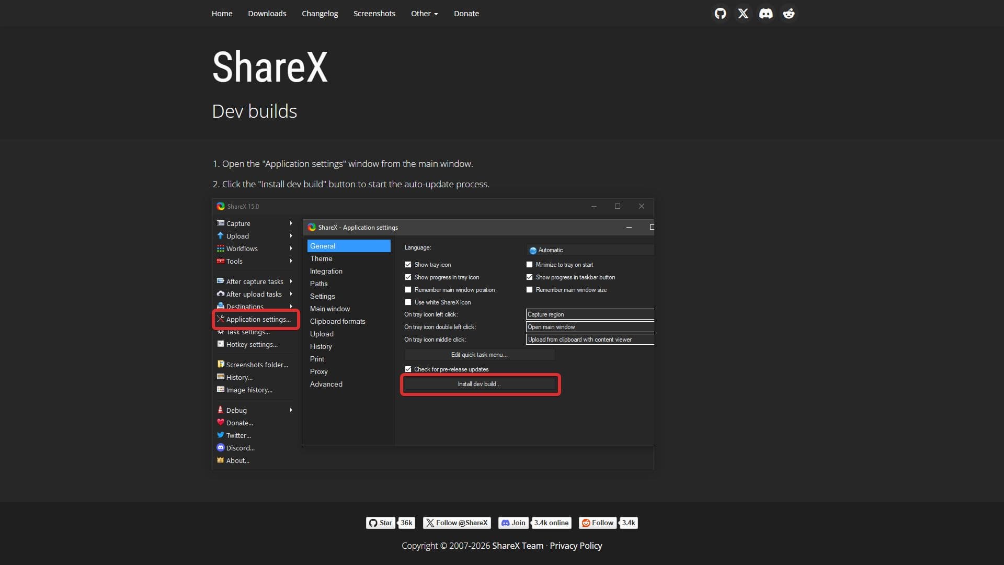Click the globe icon beside Automatic language

pos(533,251)
